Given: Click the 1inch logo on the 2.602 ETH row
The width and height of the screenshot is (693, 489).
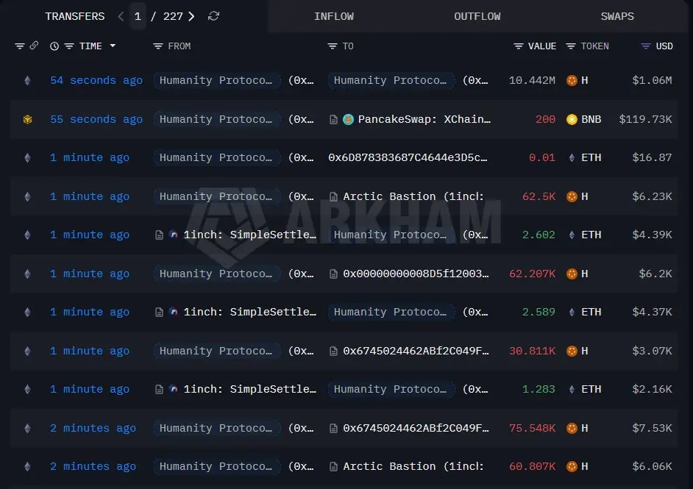Looking at the screenshot, I should 174,235.
